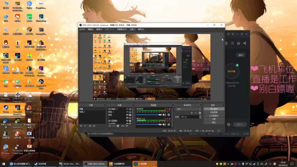Adjust desktop audio volume slider

click(x=149, y=115)
